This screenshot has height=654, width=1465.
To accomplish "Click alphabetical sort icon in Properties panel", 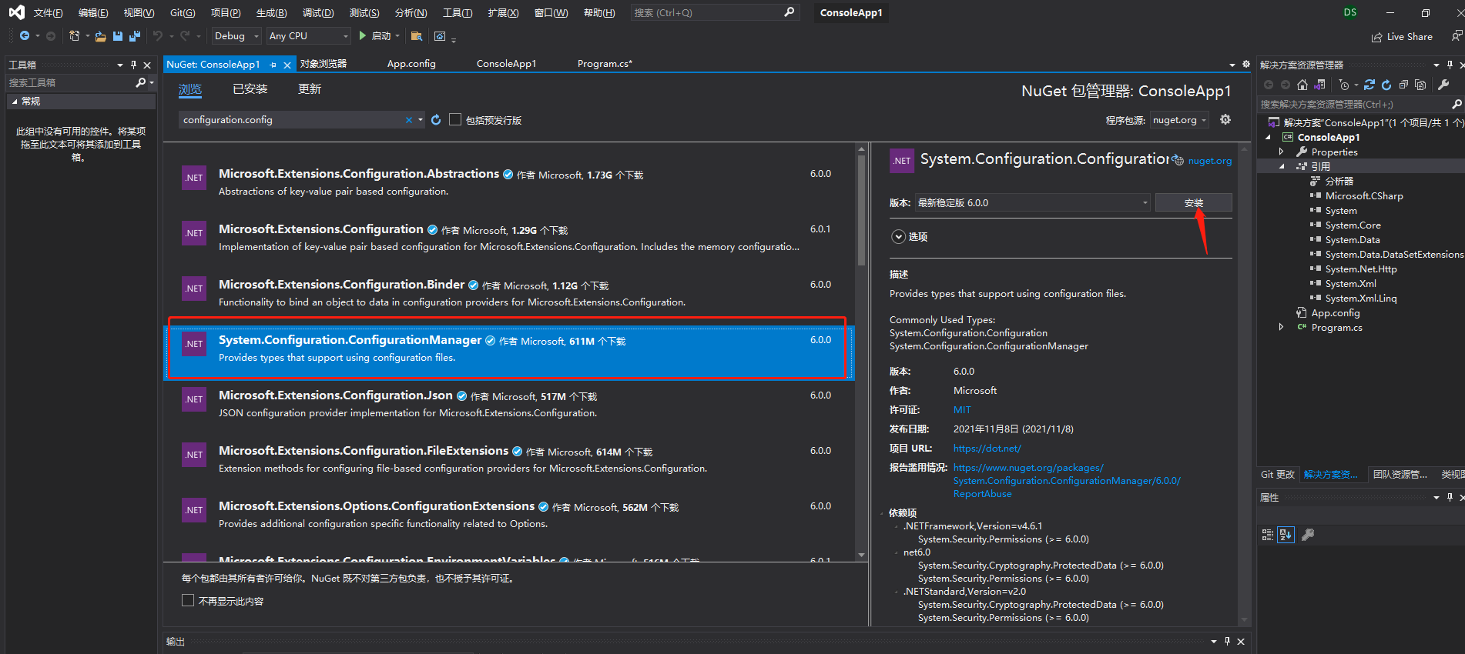I will 1286,535.
